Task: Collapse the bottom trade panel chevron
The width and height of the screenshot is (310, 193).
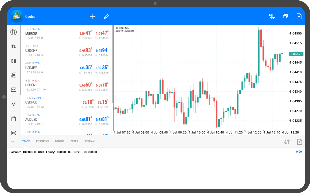Action: click(13, 141)
